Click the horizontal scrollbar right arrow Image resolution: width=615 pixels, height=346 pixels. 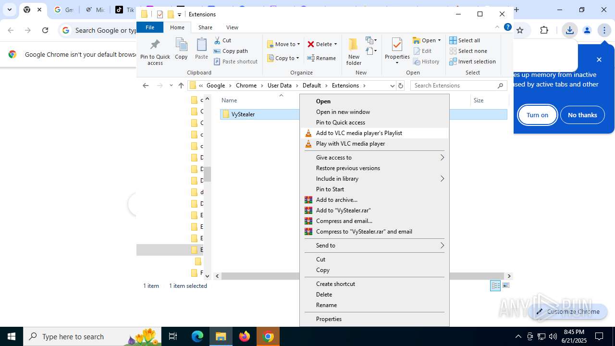click(x=509, y=276)
